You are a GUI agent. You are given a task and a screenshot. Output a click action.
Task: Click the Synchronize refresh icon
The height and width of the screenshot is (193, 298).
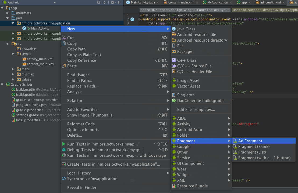coord(64,179)
